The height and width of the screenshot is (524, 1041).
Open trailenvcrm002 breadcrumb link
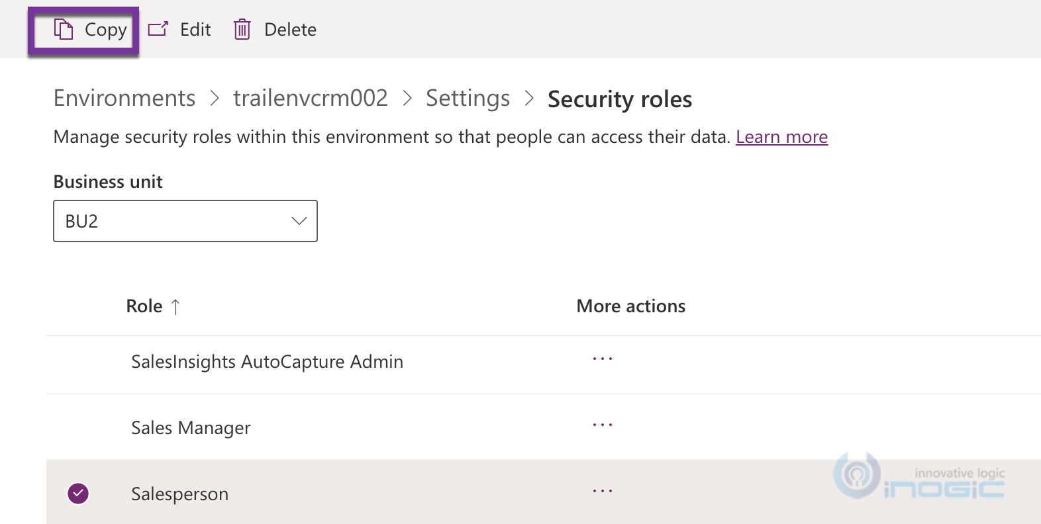[x=311, y=98]
